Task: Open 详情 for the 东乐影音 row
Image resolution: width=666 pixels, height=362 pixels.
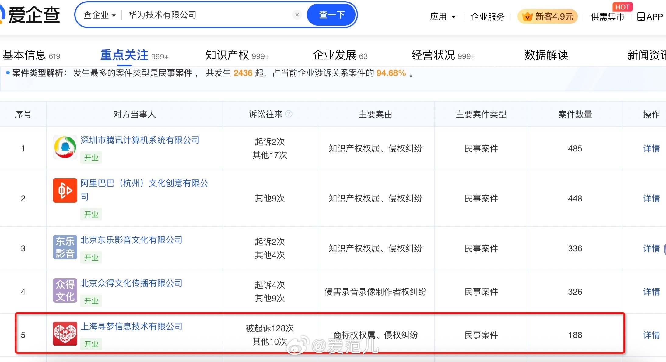Action: click(x=651, y=248)
